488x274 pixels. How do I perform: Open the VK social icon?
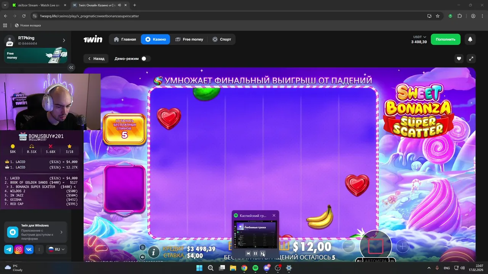coord(29,249)
